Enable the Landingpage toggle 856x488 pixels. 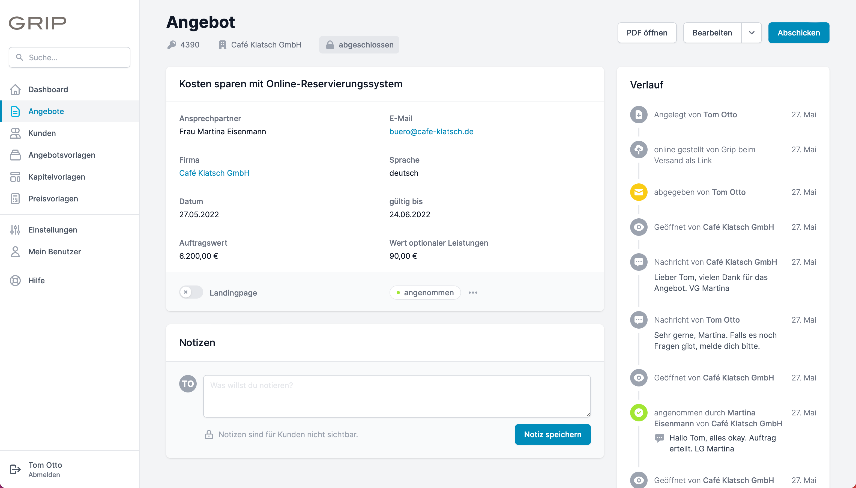(191, 292)
